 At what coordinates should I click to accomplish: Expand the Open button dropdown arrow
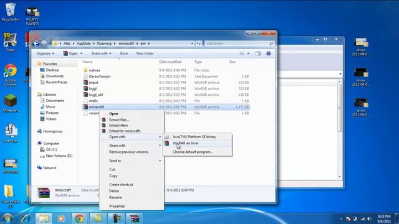(82, 54)
